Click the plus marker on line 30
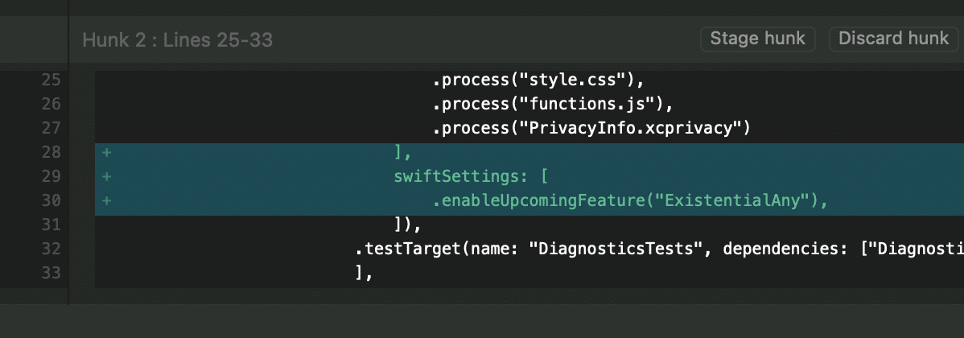Viewport: 964px width, 338px height. pyautogui.click(x=106, y=201)
